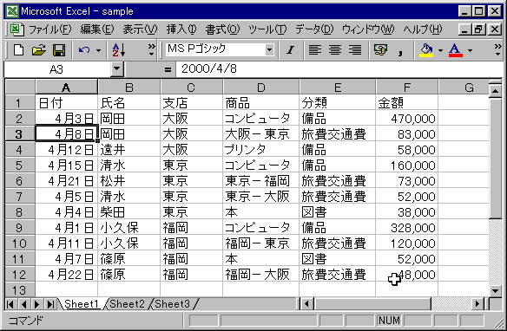The height and width of the screenshot is (331, 507).
Task: Toggle italic formatting
Action: click(x=290, y=50)
